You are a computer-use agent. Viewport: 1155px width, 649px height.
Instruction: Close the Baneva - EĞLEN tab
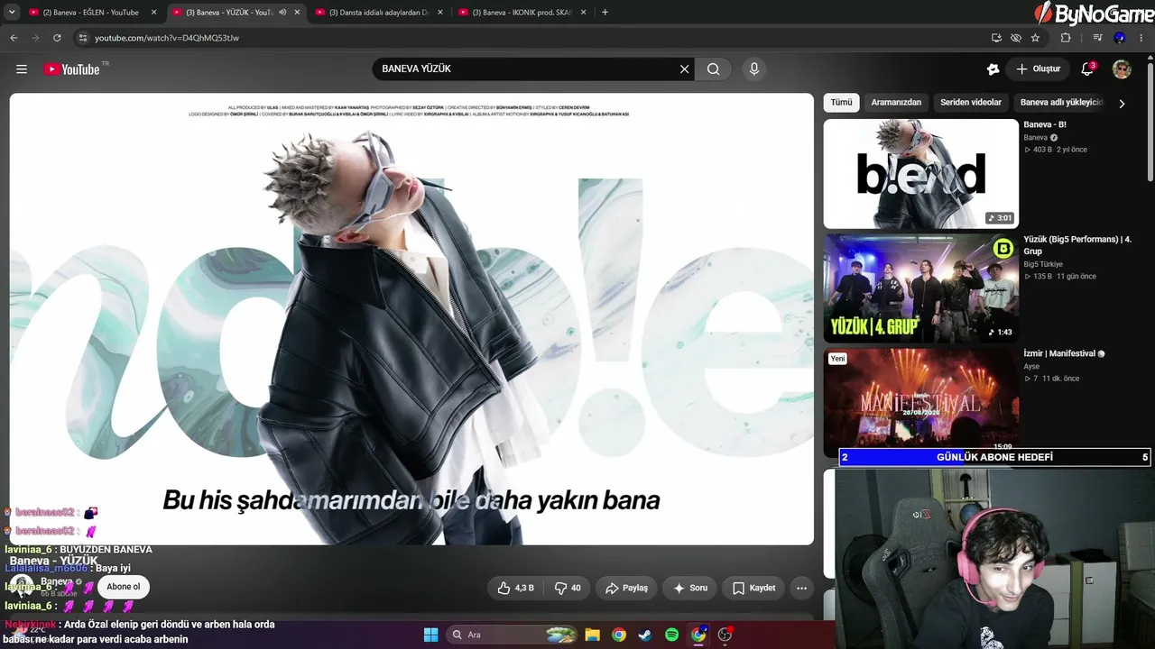(x=153, y=13)
